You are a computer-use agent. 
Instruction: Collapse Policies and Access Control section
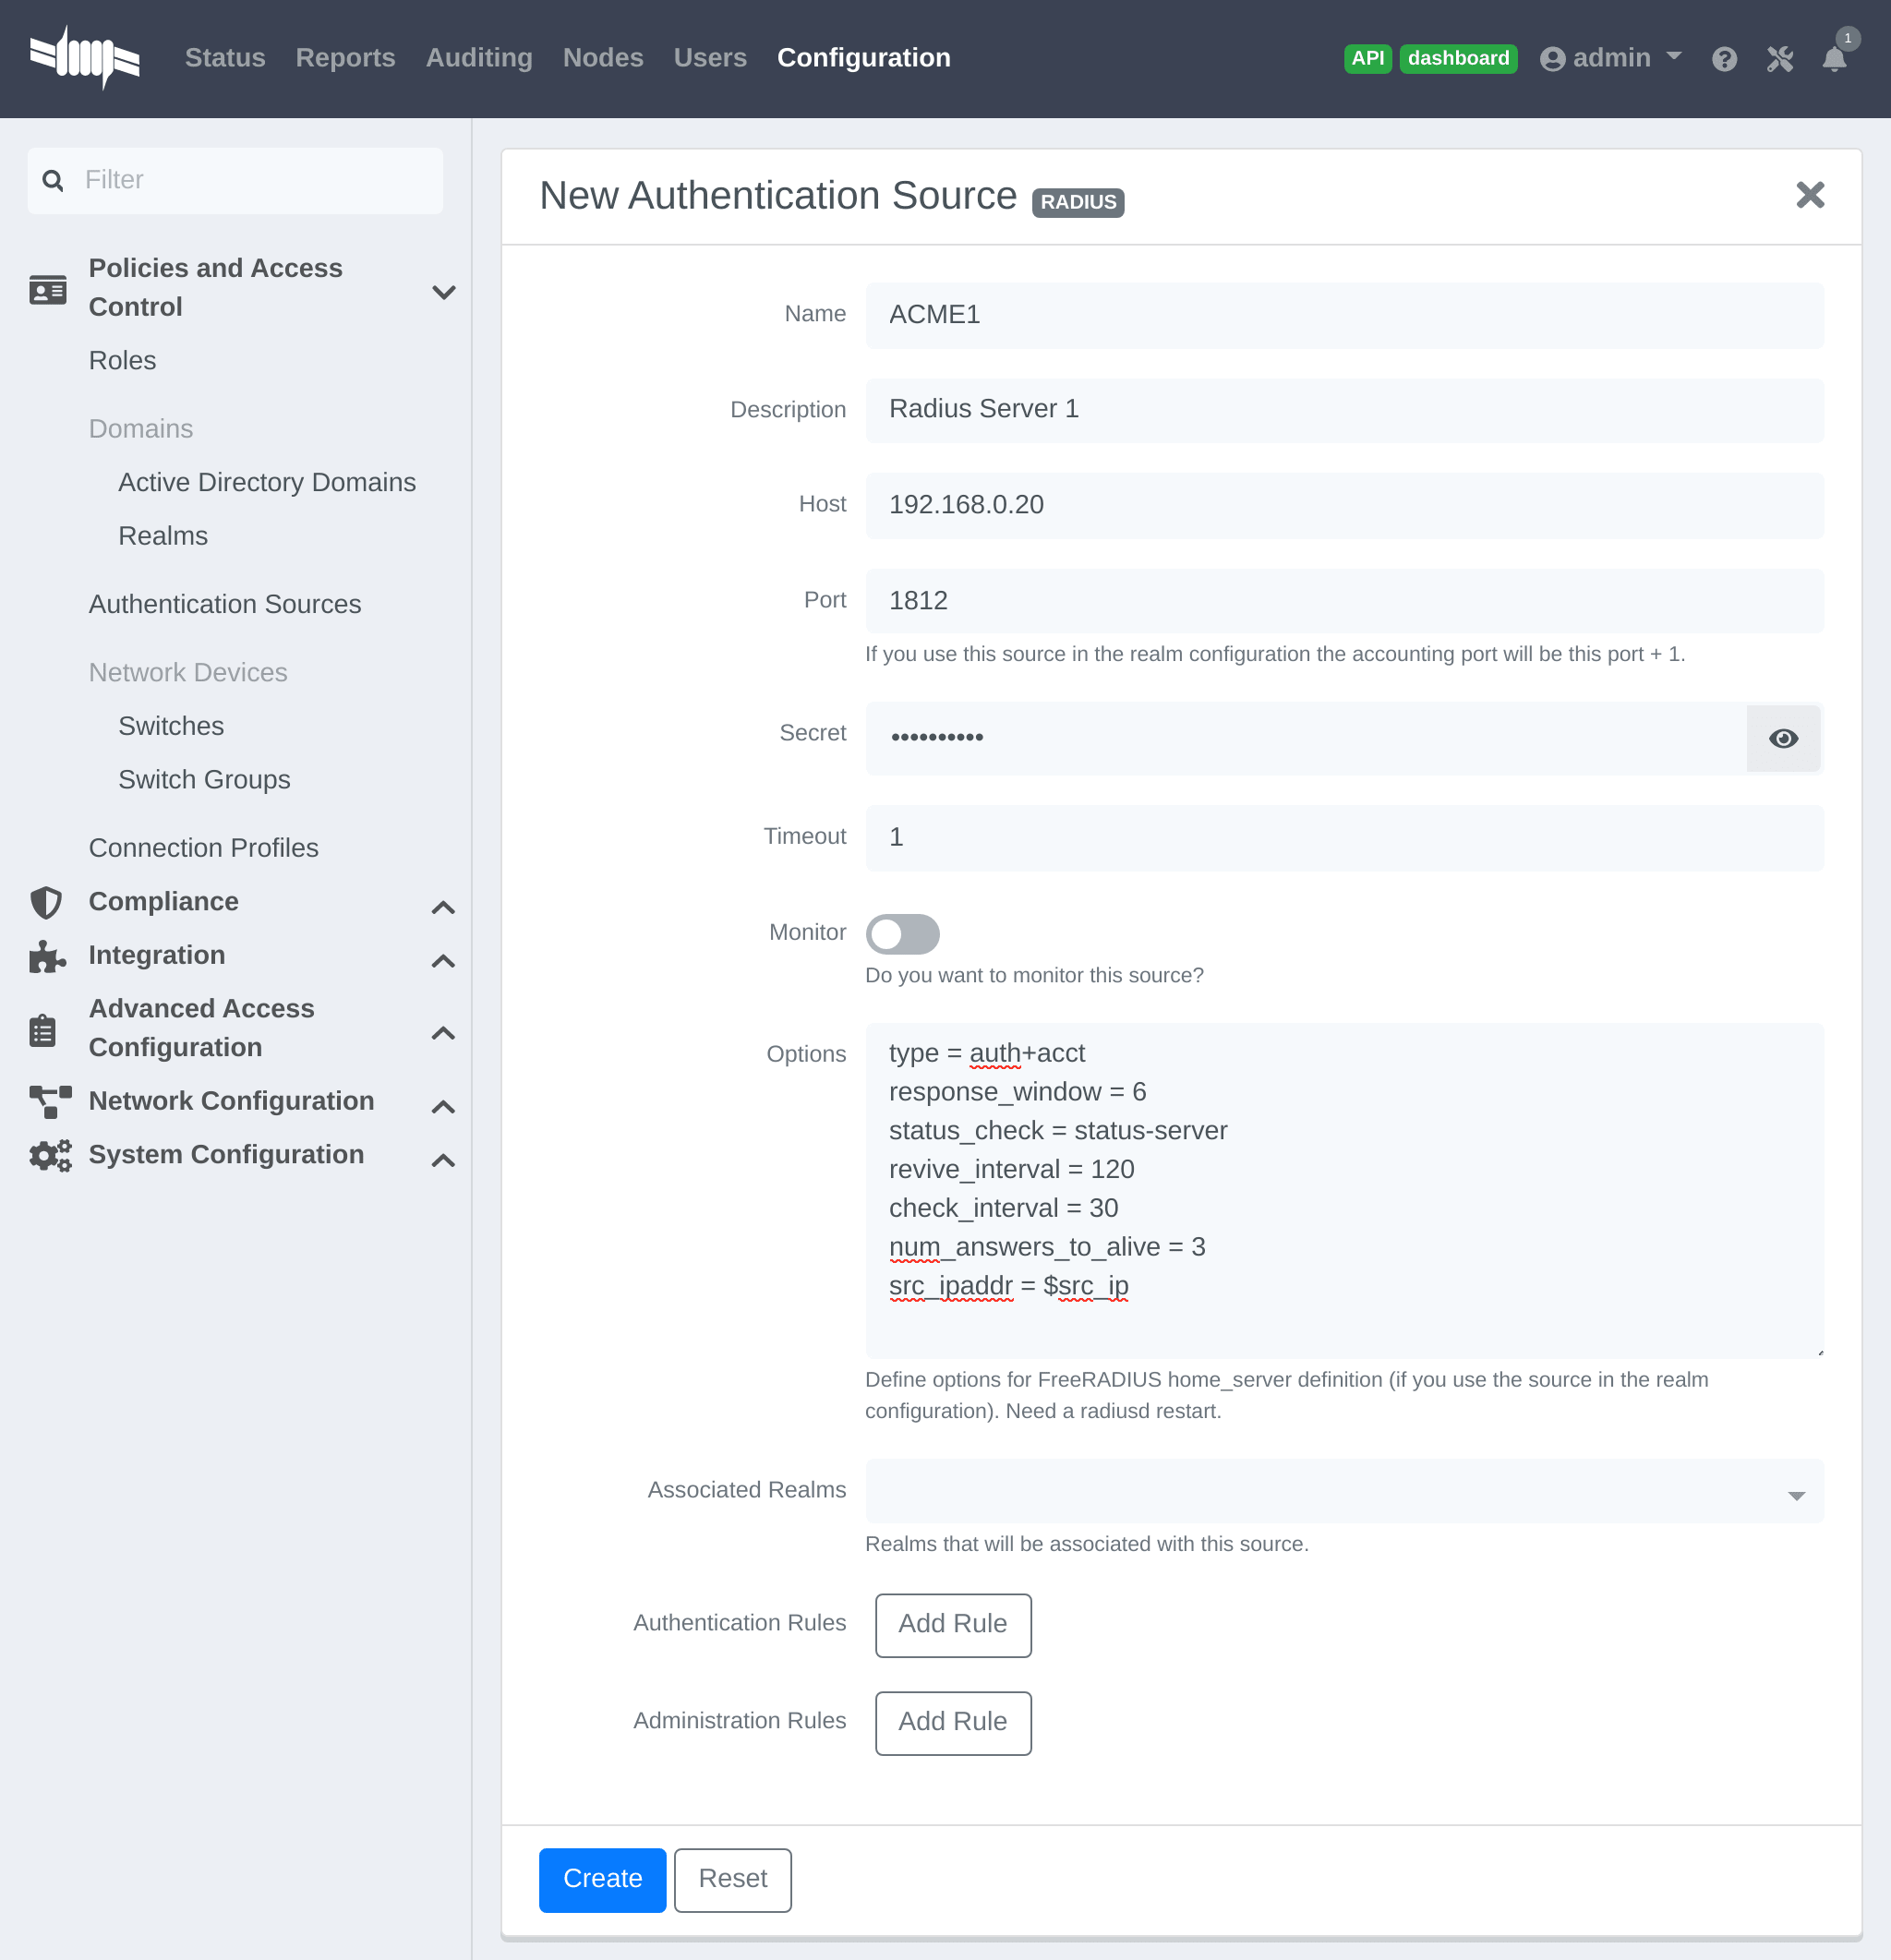[443, 292]
